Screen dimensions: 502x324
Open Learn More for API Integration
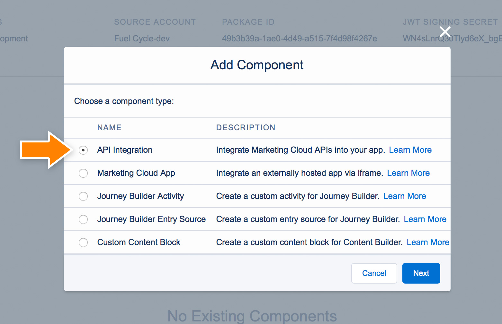click(410, 150)
